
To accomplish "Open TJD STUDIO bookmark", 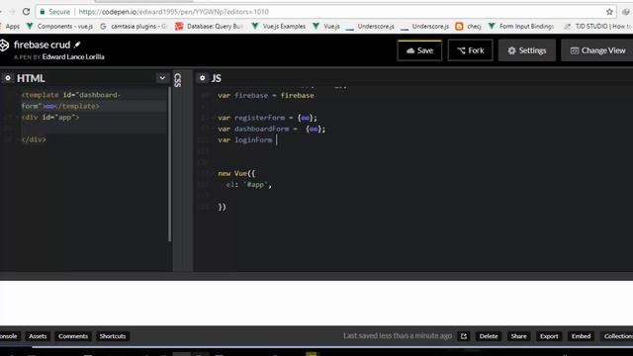I will pyautogui.click(x=597, y=27).
